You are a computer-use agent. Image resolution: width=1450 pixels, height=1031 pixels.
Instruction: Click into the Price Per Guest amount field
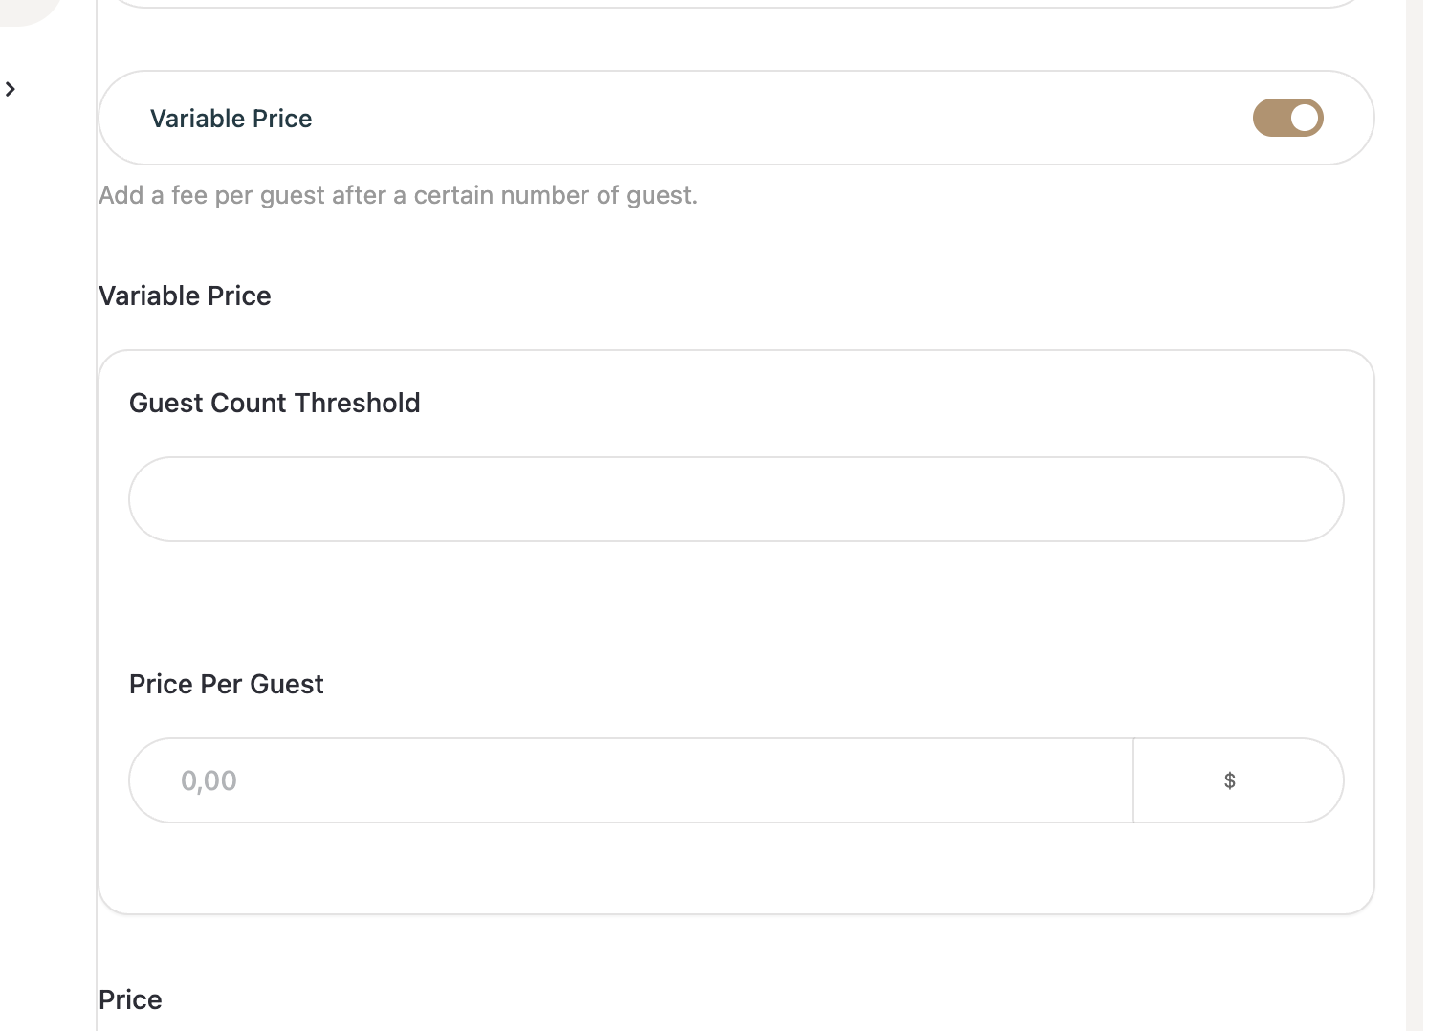tap(631, 780)
